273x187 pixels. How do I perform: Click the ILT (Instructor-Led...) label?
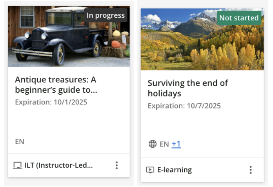coord(58,165)
